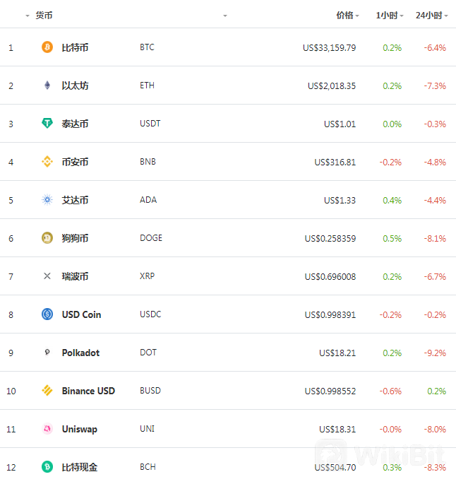
Task: Click the USD Coin blue icon
Action: pyautogui.click(x=47, y=314)
